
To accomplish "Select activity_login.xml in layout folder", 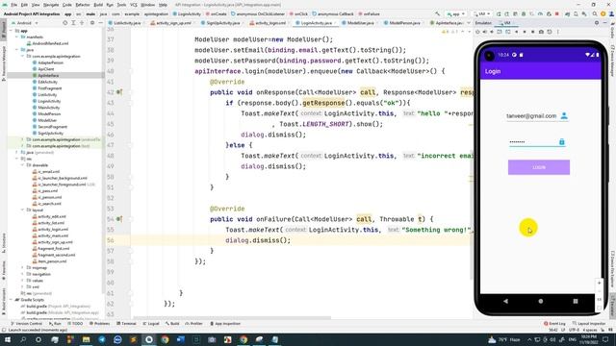I will [x=53, y=229].
